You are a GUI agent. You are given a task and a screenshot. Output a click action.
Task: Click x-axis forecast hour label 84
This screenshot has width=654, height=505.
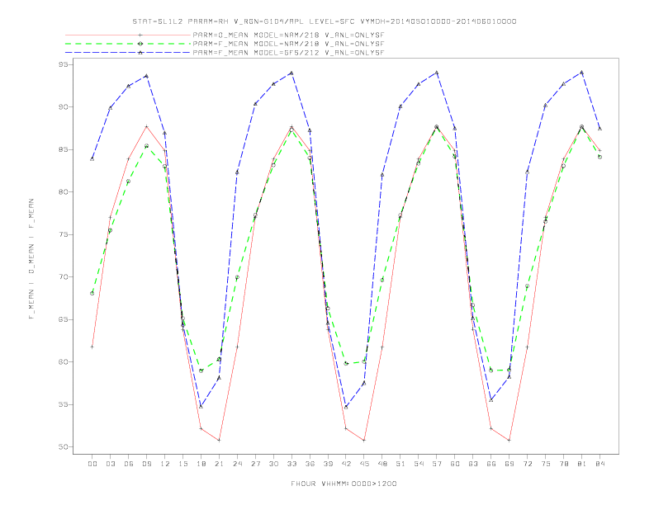coord(599,464)
